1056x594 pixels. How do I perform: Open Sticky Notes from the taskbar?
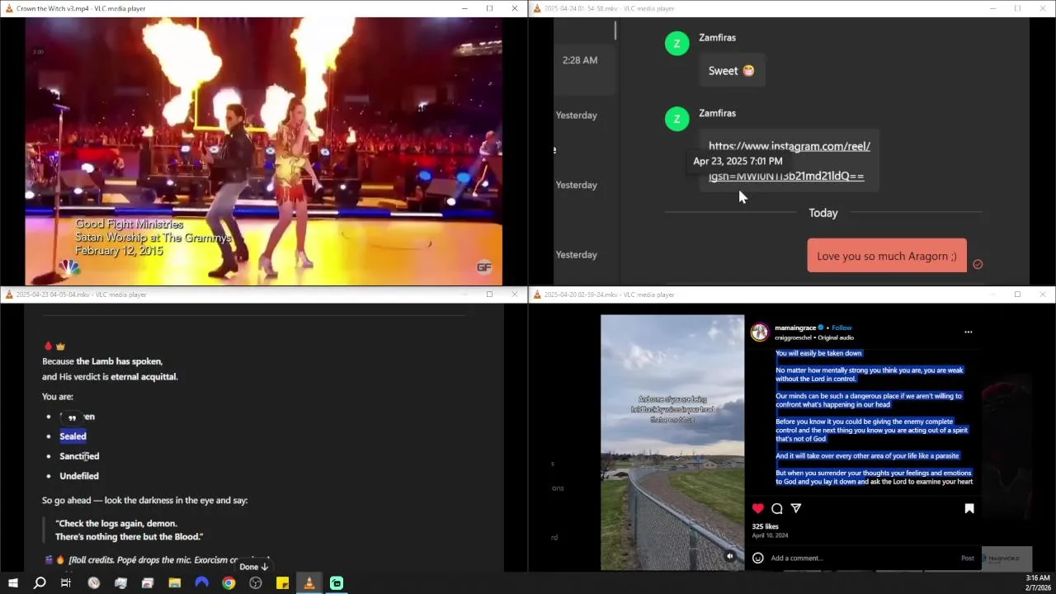click(282, 583)
